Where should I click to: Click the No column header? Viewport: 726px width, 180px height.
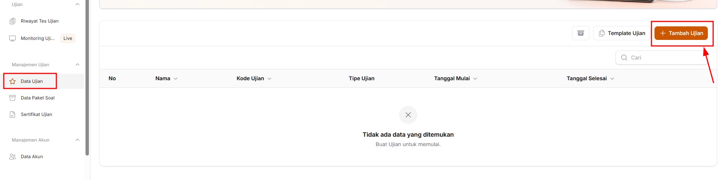pos(112,78)
